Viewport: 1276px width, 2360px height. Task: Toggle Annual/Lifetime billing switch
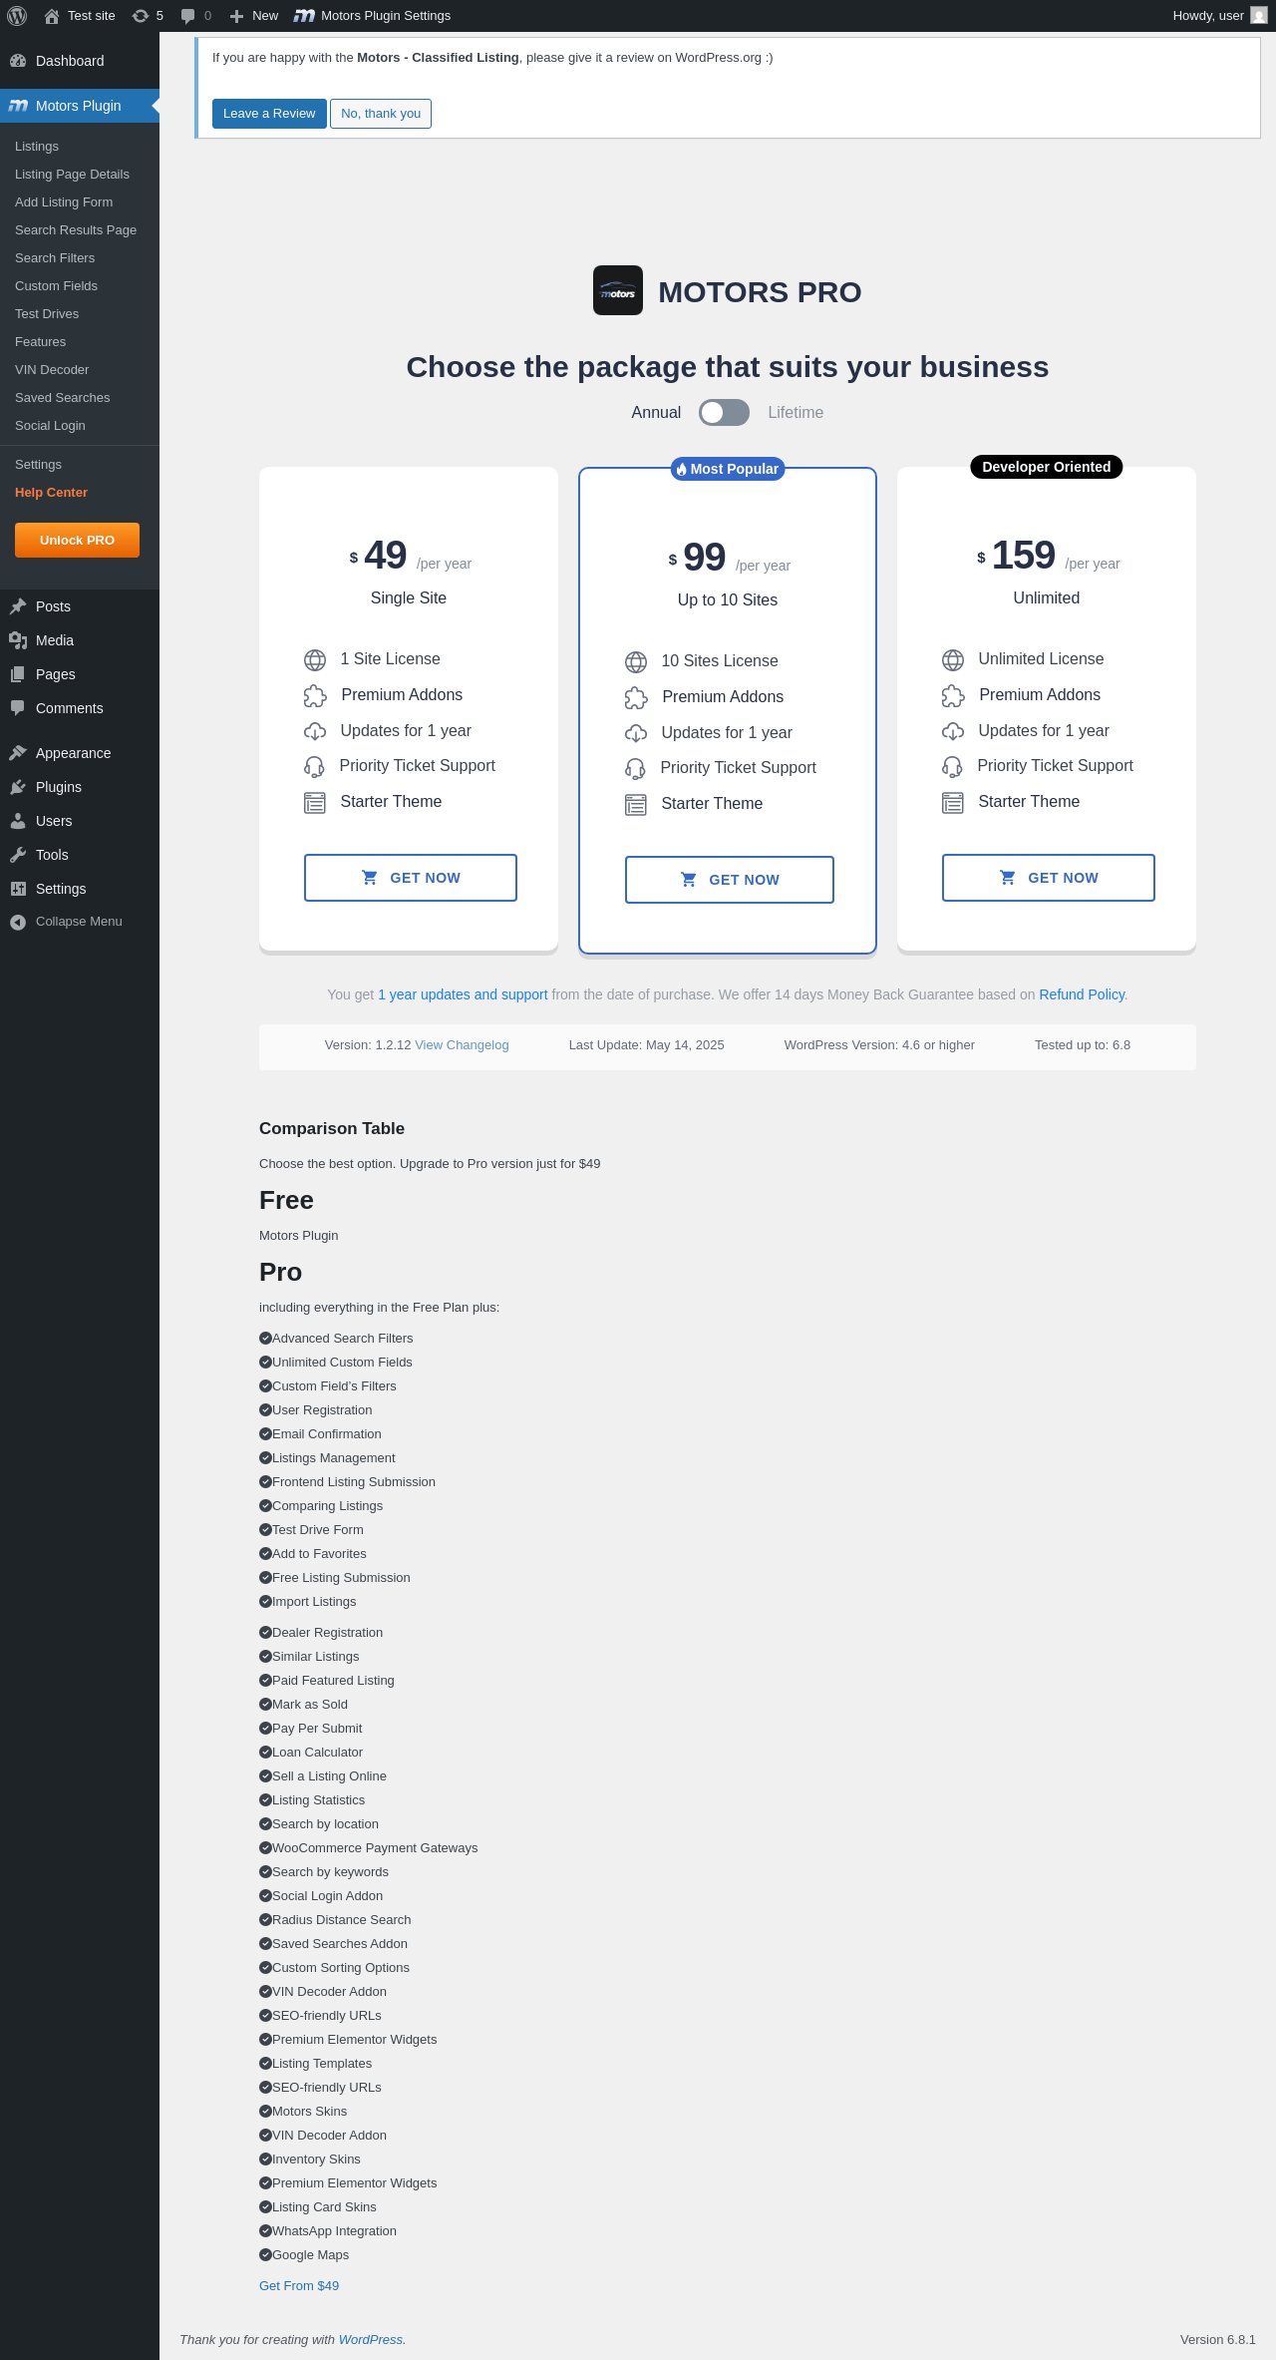tap(724, 413)
